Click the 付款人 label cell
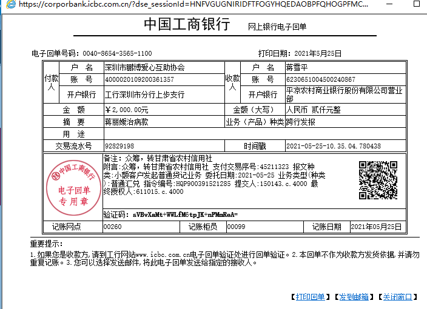The height and width of the screenshot is (309, 427). tap(51, 82)
